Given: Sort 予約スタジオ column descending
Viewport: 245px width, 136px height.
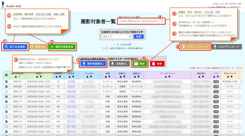Looking at the screenshot, I should point(232,77).
